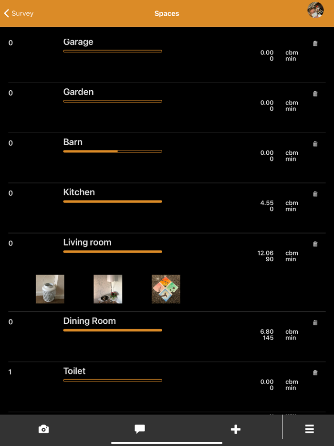Image resolution: width=334 pixels, height=446 pixels.
Task: Open the colorful artwork photo thumbnail
Action: pos(166,289)
